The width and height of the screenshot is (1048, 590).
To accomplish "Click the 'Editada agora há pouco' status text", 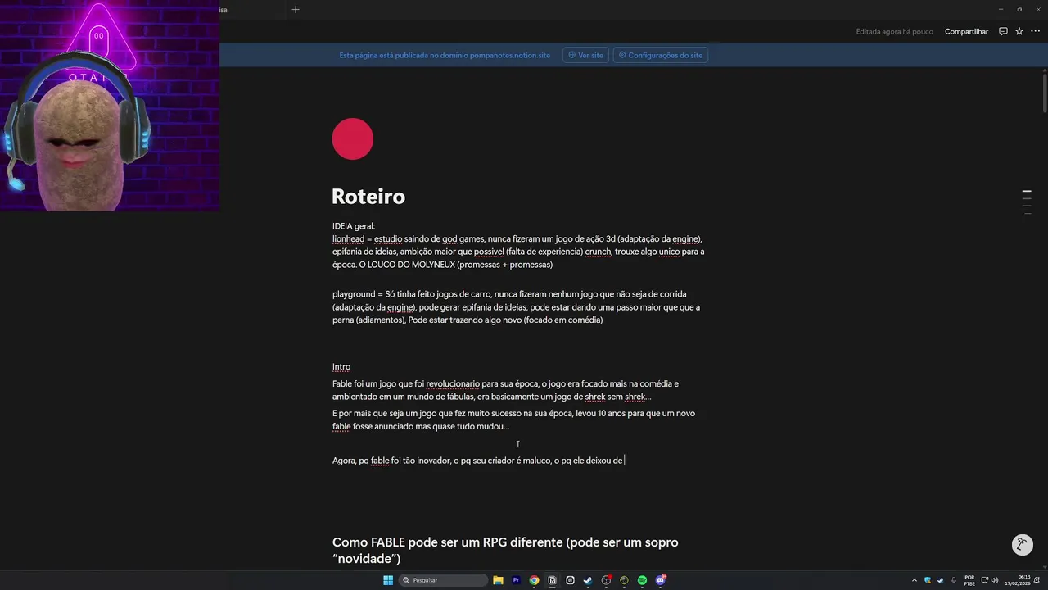I will [894, 31].
